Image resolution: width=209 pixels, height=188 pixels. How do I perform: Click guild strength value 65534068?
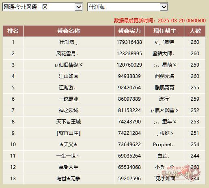point(129,167)
